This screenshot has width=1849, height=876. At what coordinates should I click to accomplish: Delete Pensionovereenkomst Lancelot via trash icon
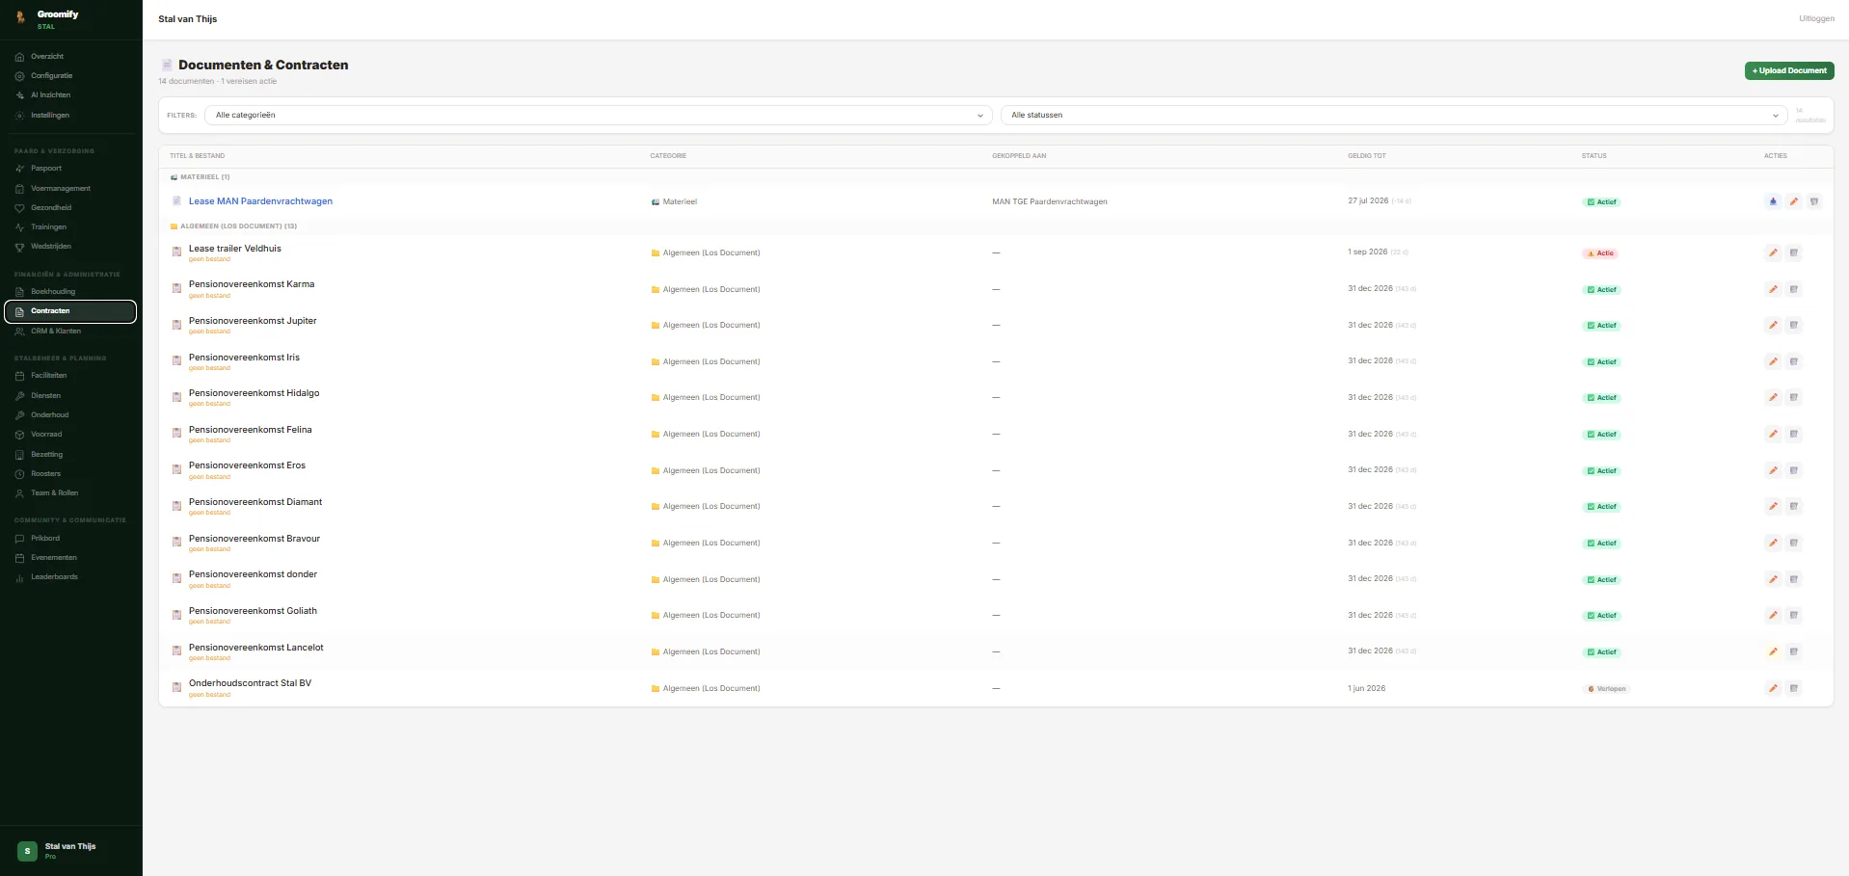coord(1794,651)
